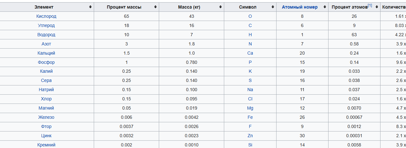This screenshot has height=148, width=406.
Task: Sort by Символ column arrow icon
Action: pos(273,7)
